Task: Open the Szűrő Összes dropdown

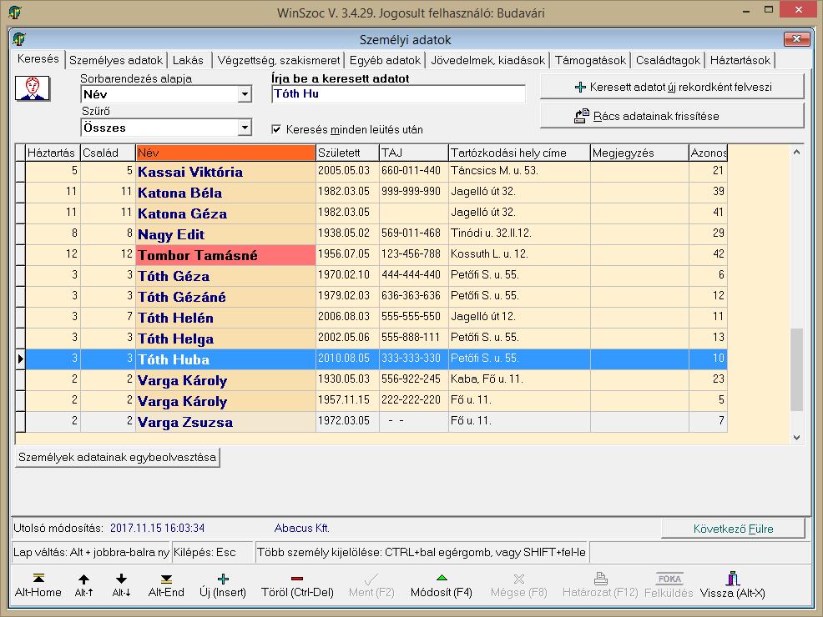Action: click(244, 128)
